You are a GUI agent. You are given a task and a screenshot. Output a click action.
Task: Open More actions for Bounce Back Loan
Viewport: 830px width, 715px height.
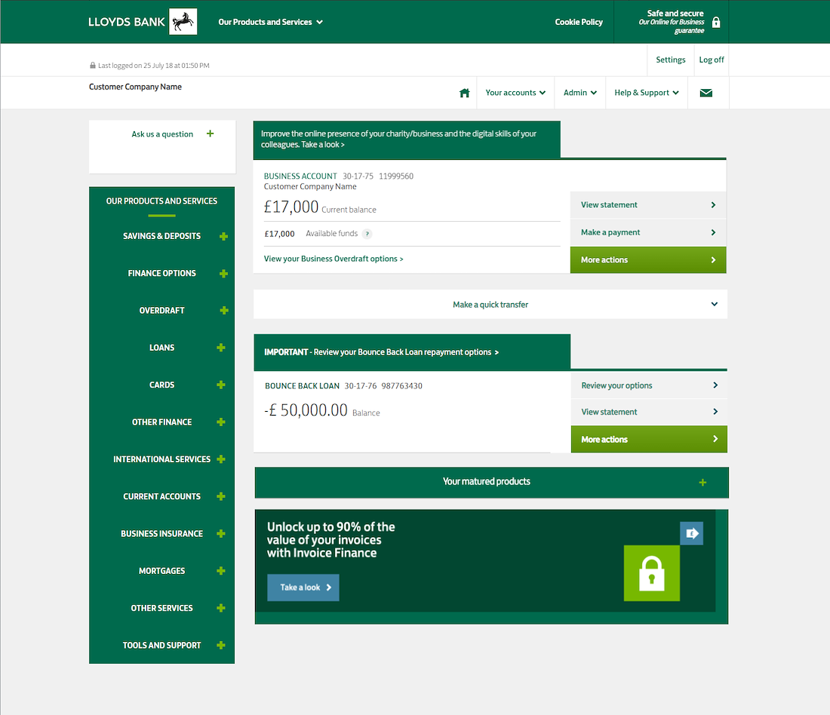pos(649,439)
